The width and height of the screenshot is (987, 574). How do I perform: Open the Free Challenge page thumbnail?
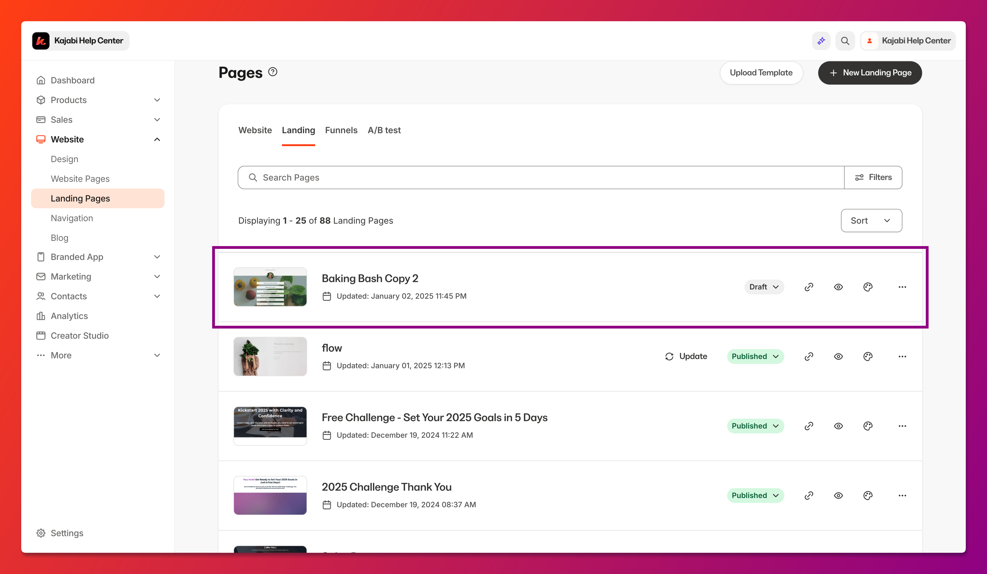point(270,426)
